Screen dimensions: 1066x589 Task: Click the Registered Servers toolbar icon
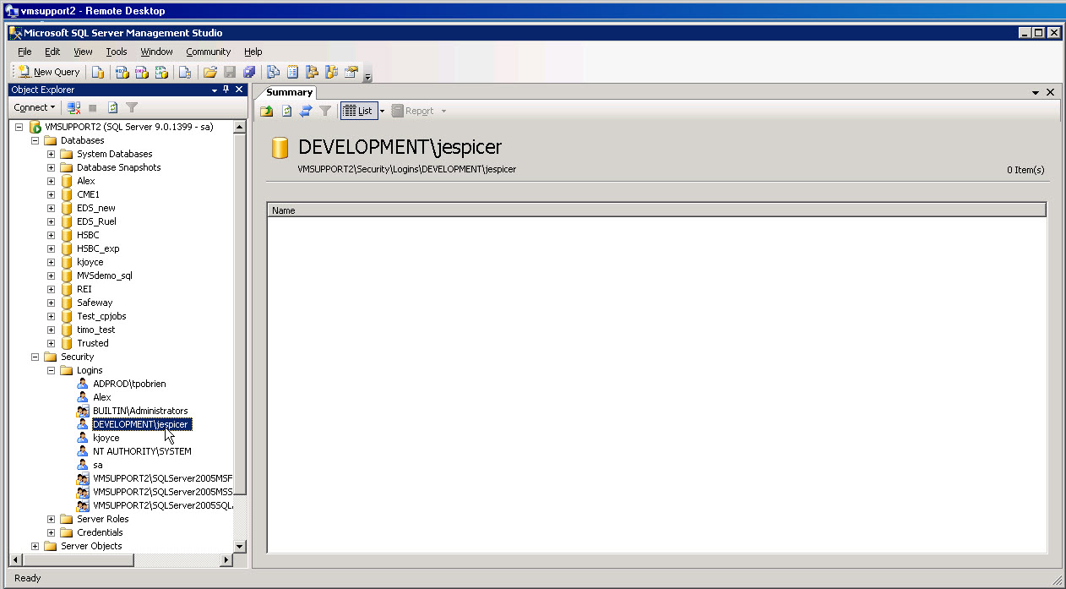tap(273, 72)
